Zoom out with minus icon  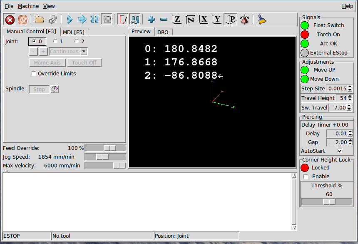pos(164,20)
